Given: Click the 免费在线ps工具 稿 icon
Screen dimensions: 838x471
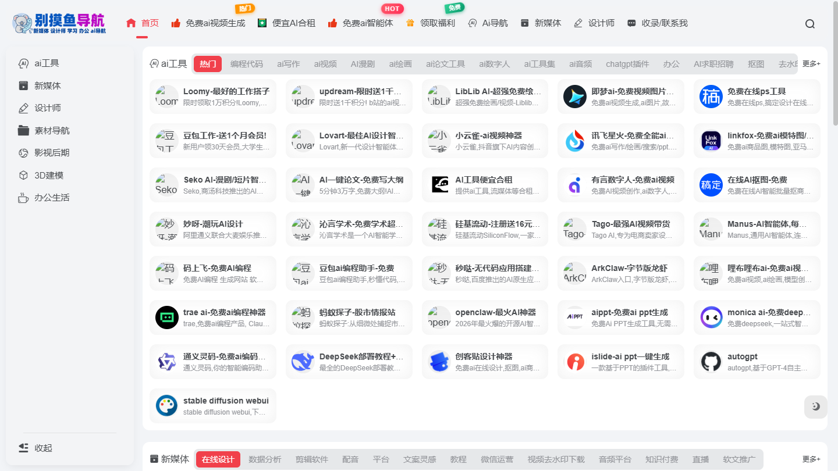Looking at the screenshot, I should (x=711, y=97).
